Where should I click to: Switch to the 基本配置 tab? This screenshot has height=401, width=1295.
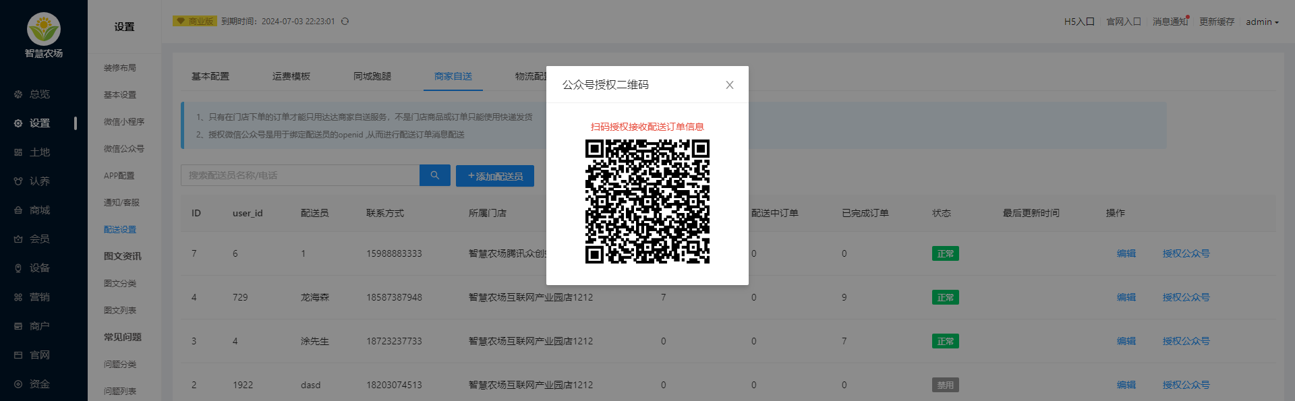click(210, 76)
